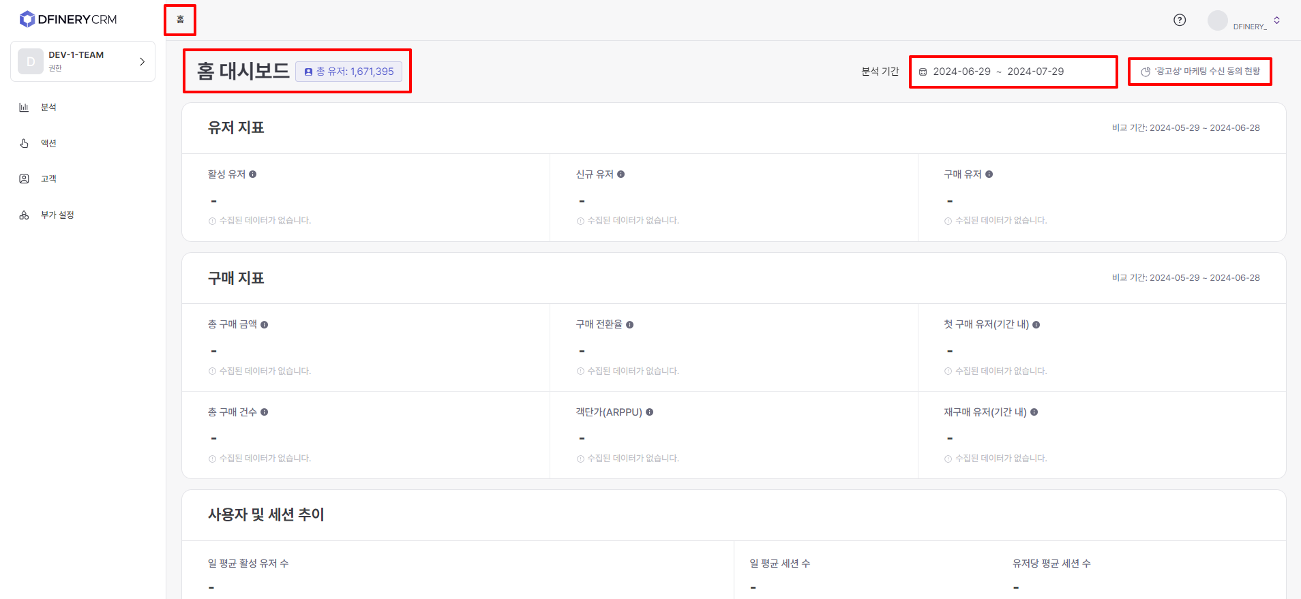Click the info icon beside 활성 유저
Screen dimensions: 1301x599
253,174
